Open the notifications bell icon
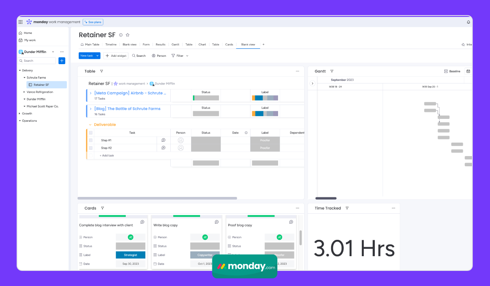The width and height of the screenshot is (490, 286). (x=468, y=22)
